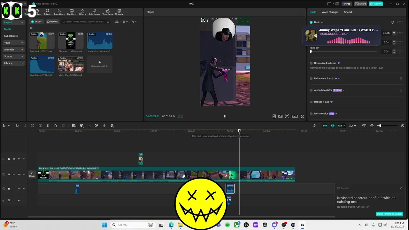This screenshot has width=409, height=230.
Task: Open the Effects panel
Action: 48,12
